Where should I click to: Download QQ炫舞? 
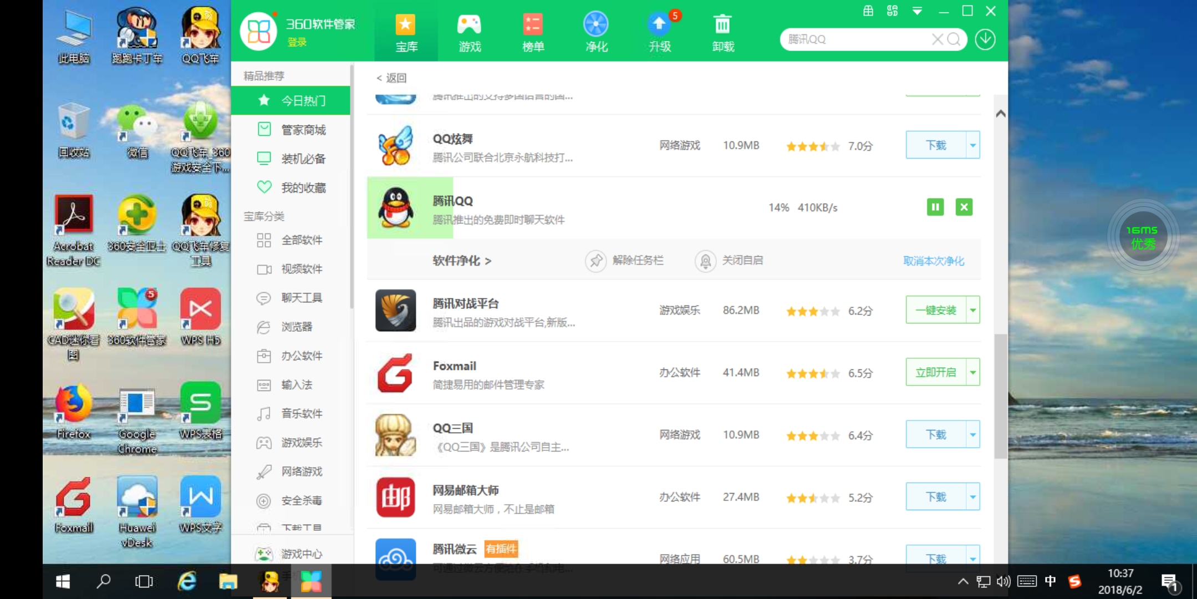click(936, 145)
